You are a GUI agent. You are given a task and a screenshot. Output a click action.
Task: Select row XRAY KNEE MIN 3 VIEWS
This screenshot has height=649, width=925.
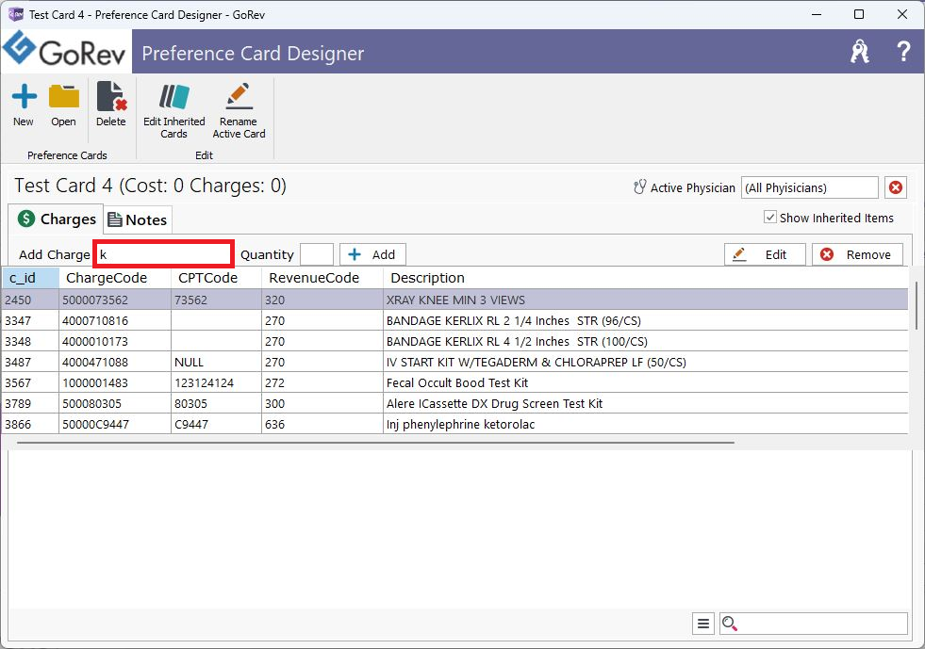(454, 300)
